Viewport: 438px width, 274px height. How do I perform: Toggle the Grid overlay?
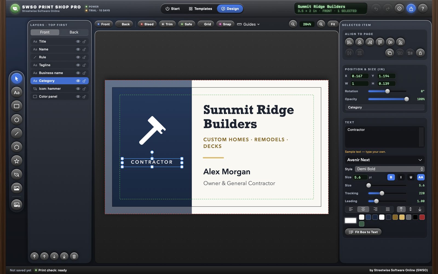206,24
